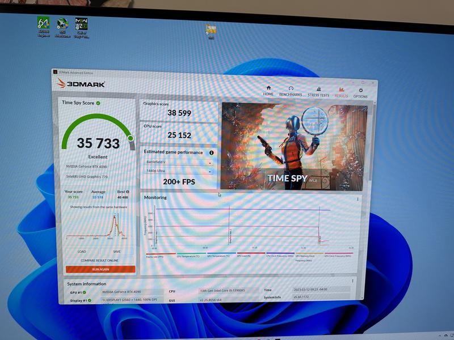Click the 3DMark title bar app icon
The height and width of the screenshot is (340, 454).
click(x=56, y=72)
